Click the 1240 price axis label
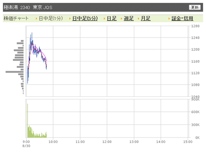This screenshot has width=206, height=154. (195, 38)
